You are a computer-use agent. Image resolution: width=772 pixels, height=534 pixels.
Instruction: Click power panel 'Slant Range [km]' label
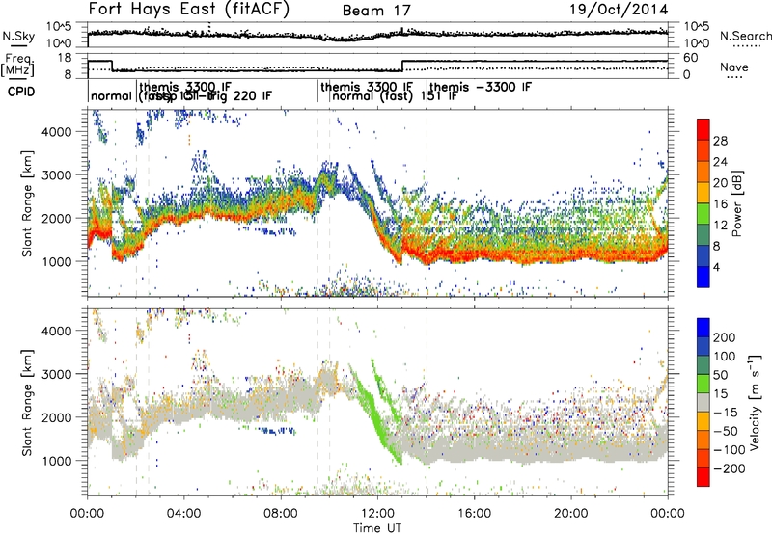pyautogui.click(x=27, y=203)
